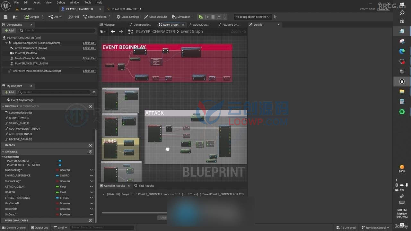The width and height of the screenshot is (411, 231).
Task: Expand the MACROS section
Action: pos(3,145)
